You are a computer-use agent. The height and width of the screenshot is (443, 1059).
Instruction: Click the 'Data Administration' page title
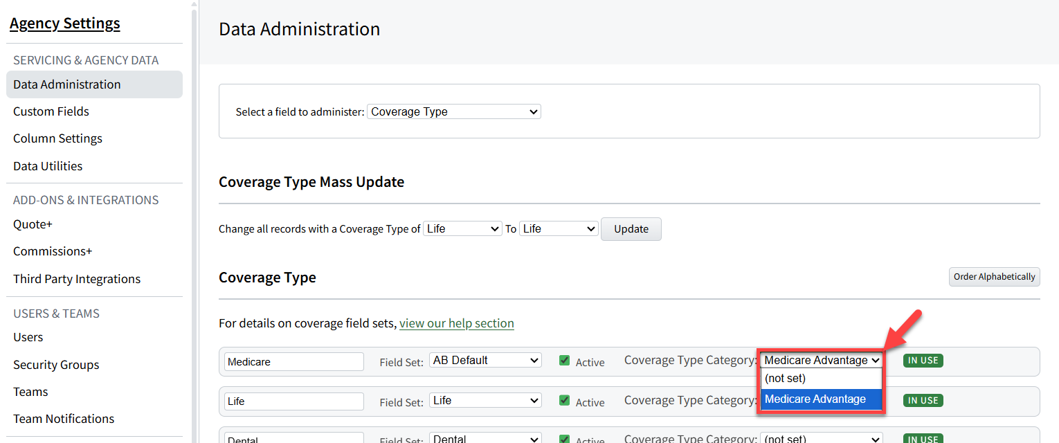(x=300, y=29)
